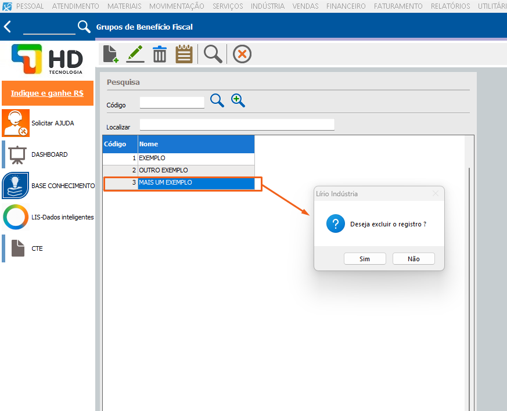This screenshot has height=411, width=507.
Task: Click the trash can delete icon
Action: pos(160,55)
